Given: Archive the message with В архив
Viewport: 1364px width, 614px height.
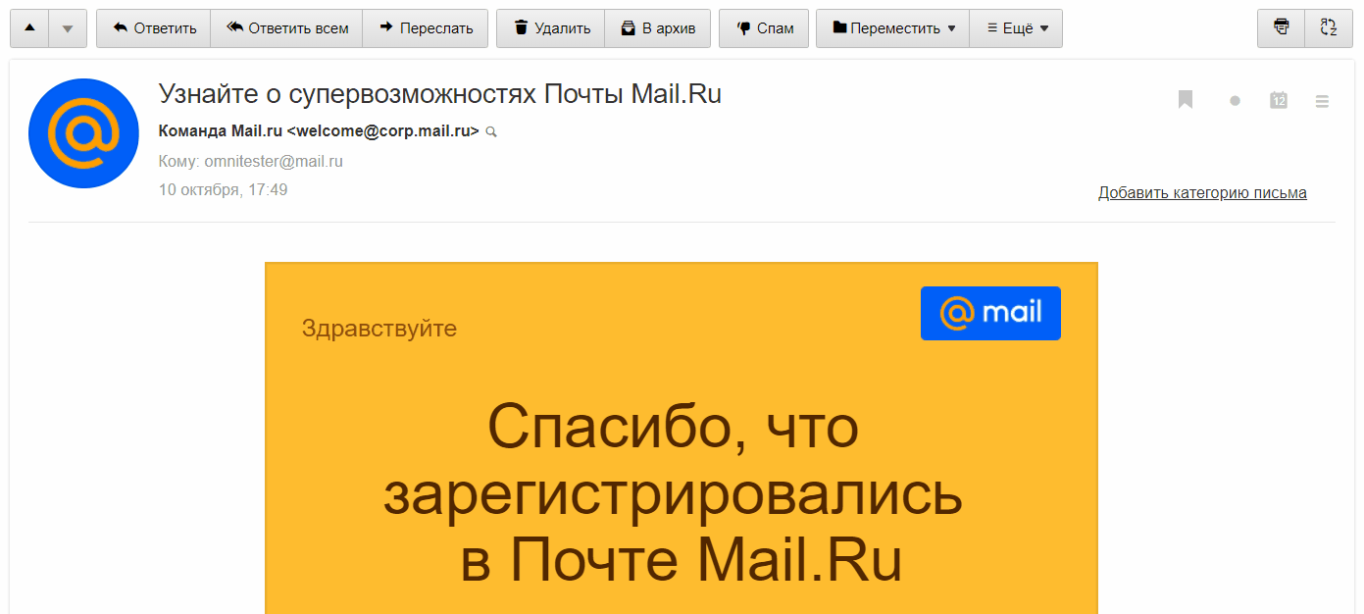Looking at the screenshot, I should (658, 28).
